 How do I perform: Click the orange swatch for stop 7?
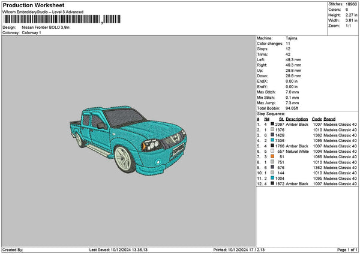click(x=273, y=156)
